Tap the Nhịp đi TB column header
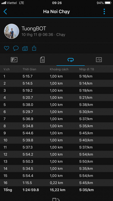 [87, 69]
